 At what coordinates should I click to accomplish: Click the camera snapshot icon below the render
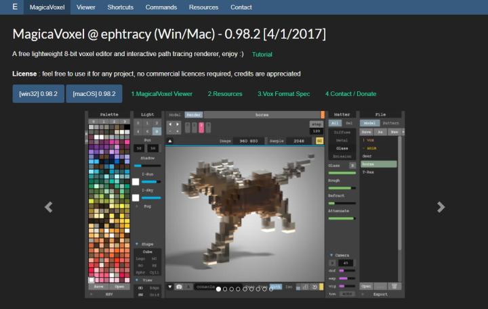click(179, 287)
